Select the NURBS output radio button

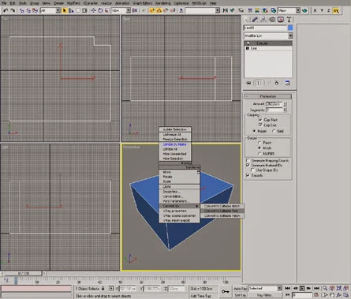pyautogui.click(x=260, y=154)
